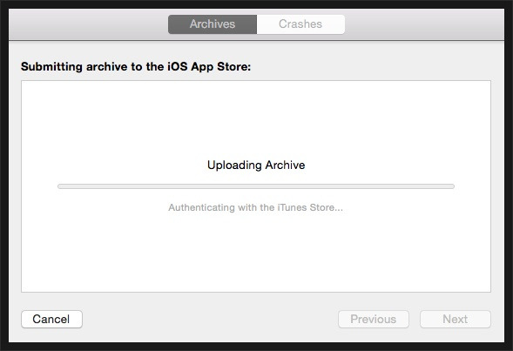This screenshot has height=351, width=513.
Task: Open the Crashes tab
Action: (x=300, y=24)
